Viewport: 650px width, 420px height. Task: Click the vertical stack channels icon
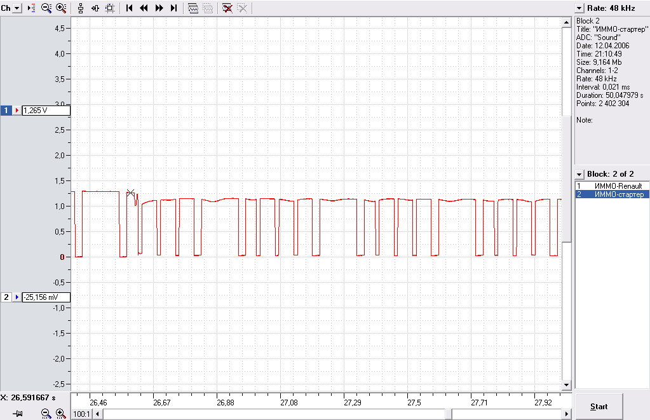81,8
